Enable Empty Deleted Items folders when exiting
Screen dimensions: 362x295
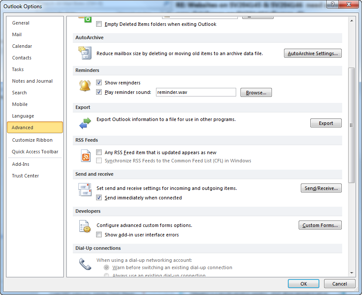[x=99, y=24]
